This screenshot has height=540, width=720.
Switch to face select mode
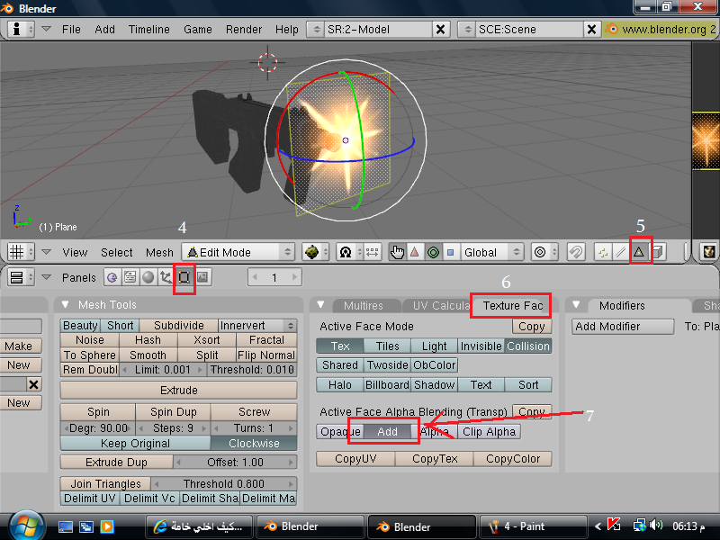point(639,252)
